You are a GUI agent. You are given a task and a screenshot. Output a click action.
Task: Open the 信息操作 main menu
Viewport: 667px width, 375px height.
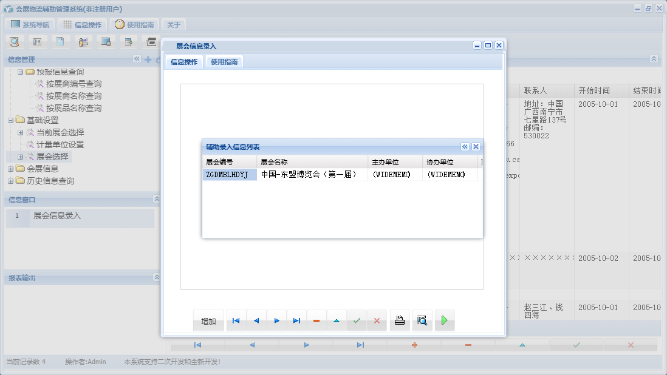83,25
